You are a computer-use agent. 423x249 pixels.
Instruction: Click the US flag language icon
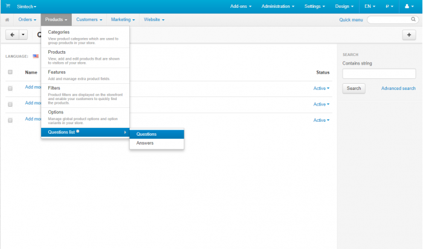click(x=36, y=56)
